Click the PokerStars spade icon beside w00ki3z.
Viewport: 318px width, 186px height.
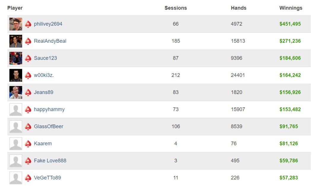point(28,75)
